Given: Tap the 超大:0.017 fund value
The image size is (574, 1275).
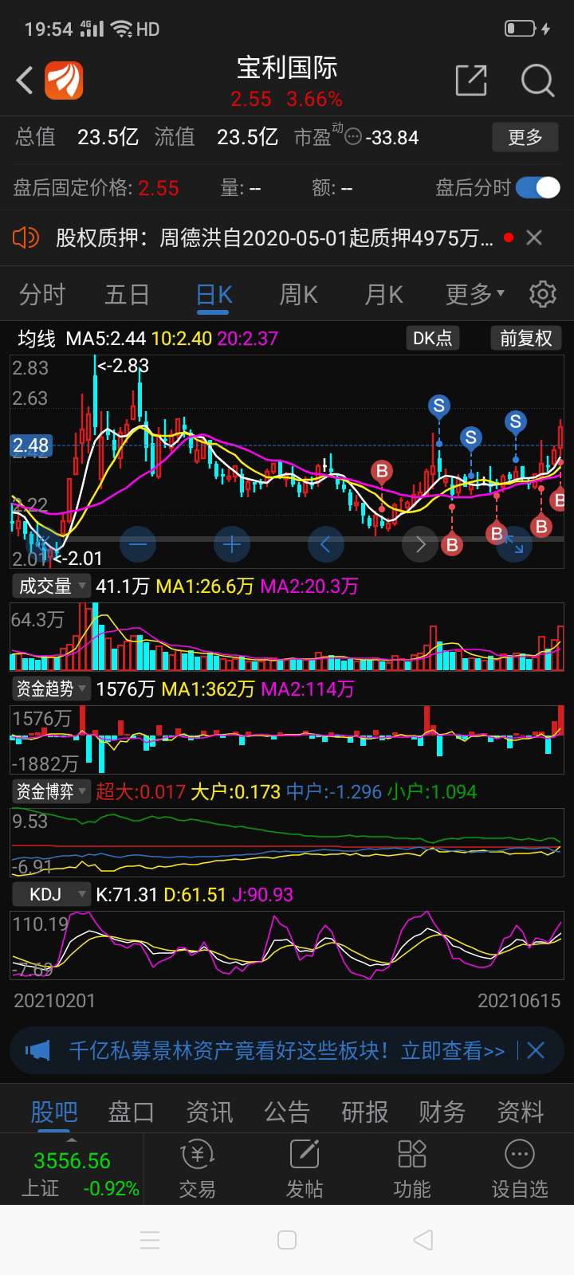Looking at the screenshot, I should click(x=140, y=791).
